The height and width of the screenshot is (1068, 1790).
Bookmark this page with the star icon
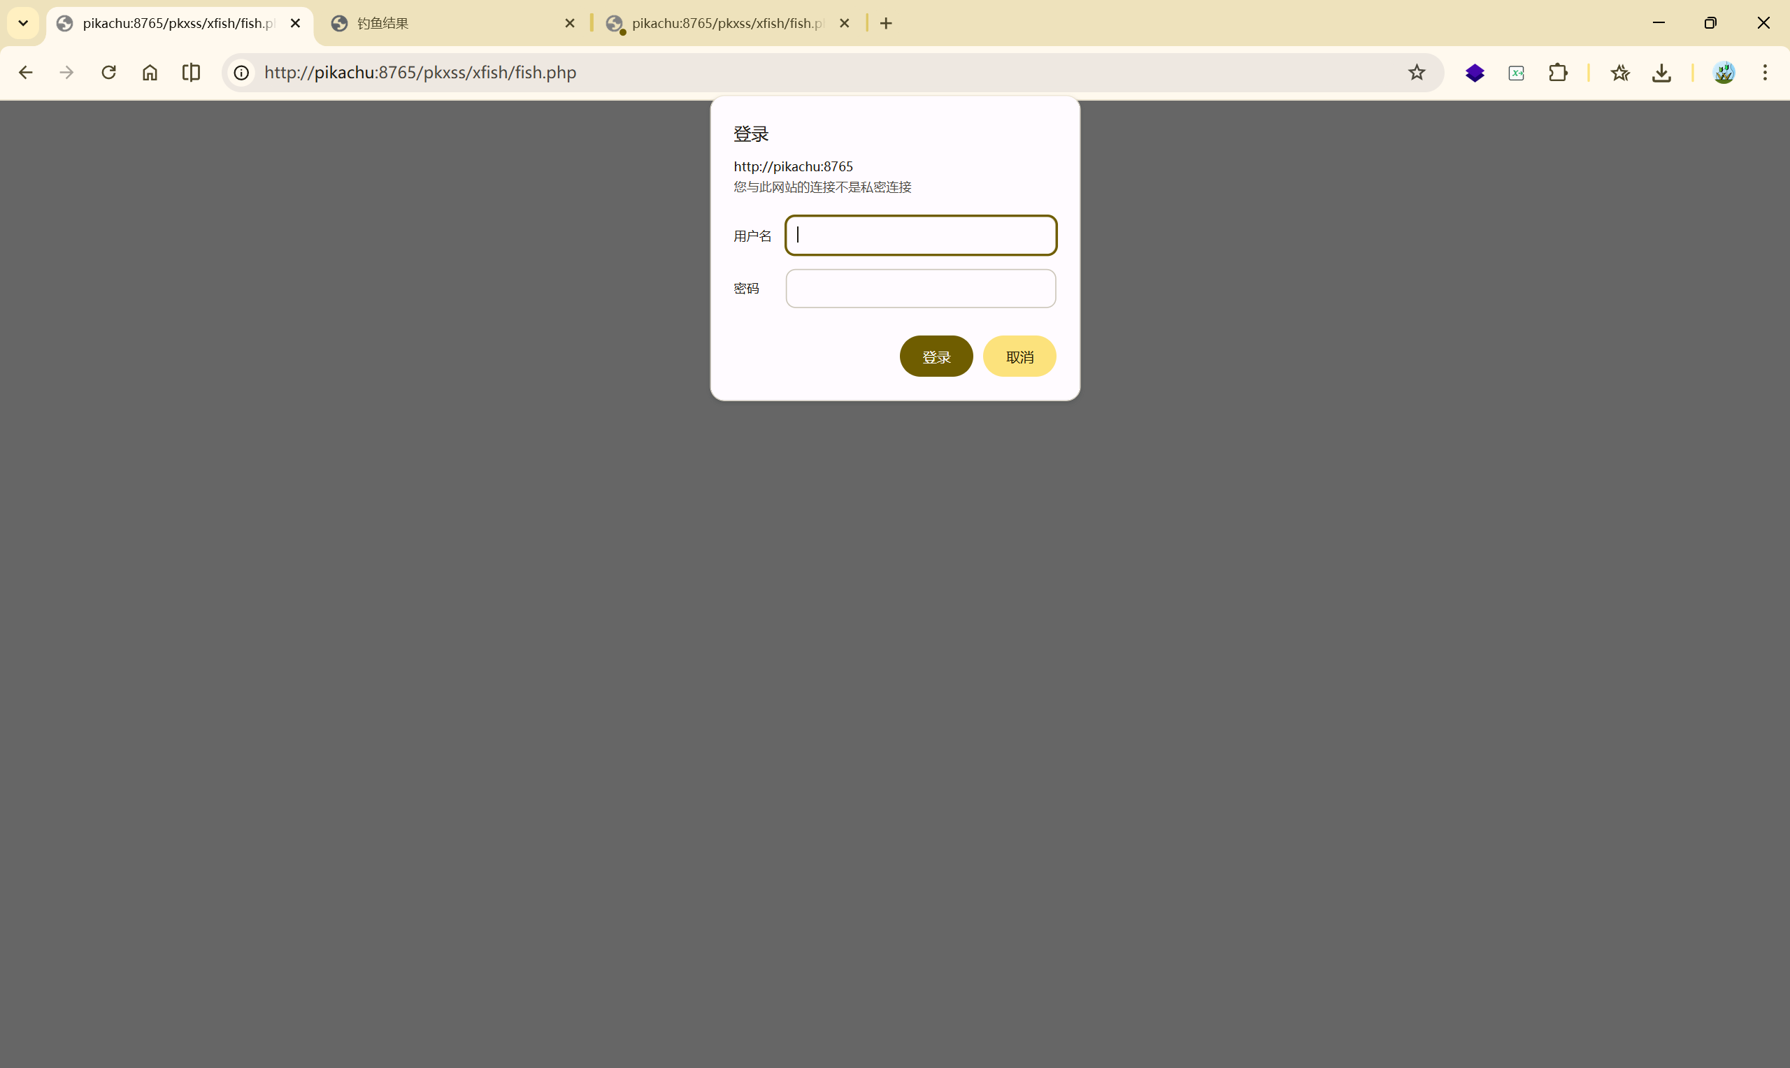click(x=1417, y=73)
